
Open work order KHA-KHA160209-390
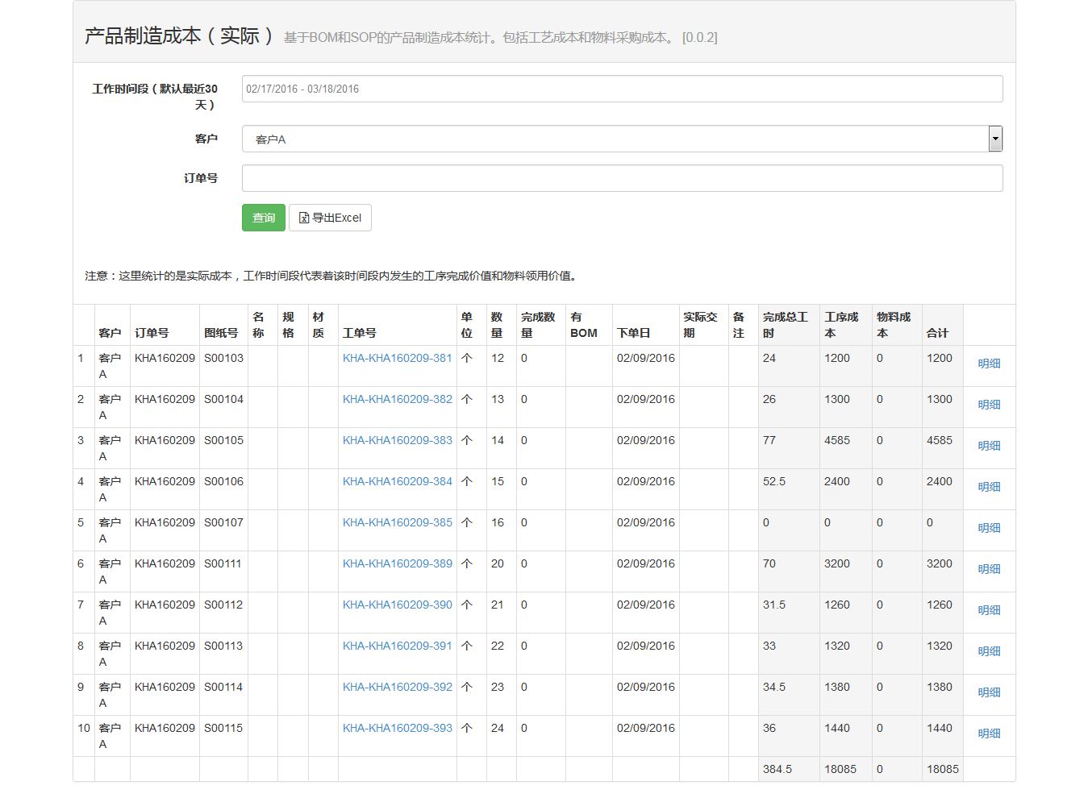(x=397, y=605)
